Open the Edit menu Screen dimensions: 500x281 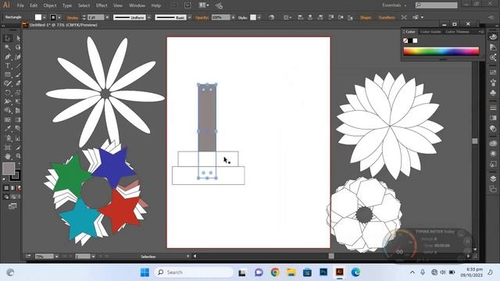click(x=34, y=5)
